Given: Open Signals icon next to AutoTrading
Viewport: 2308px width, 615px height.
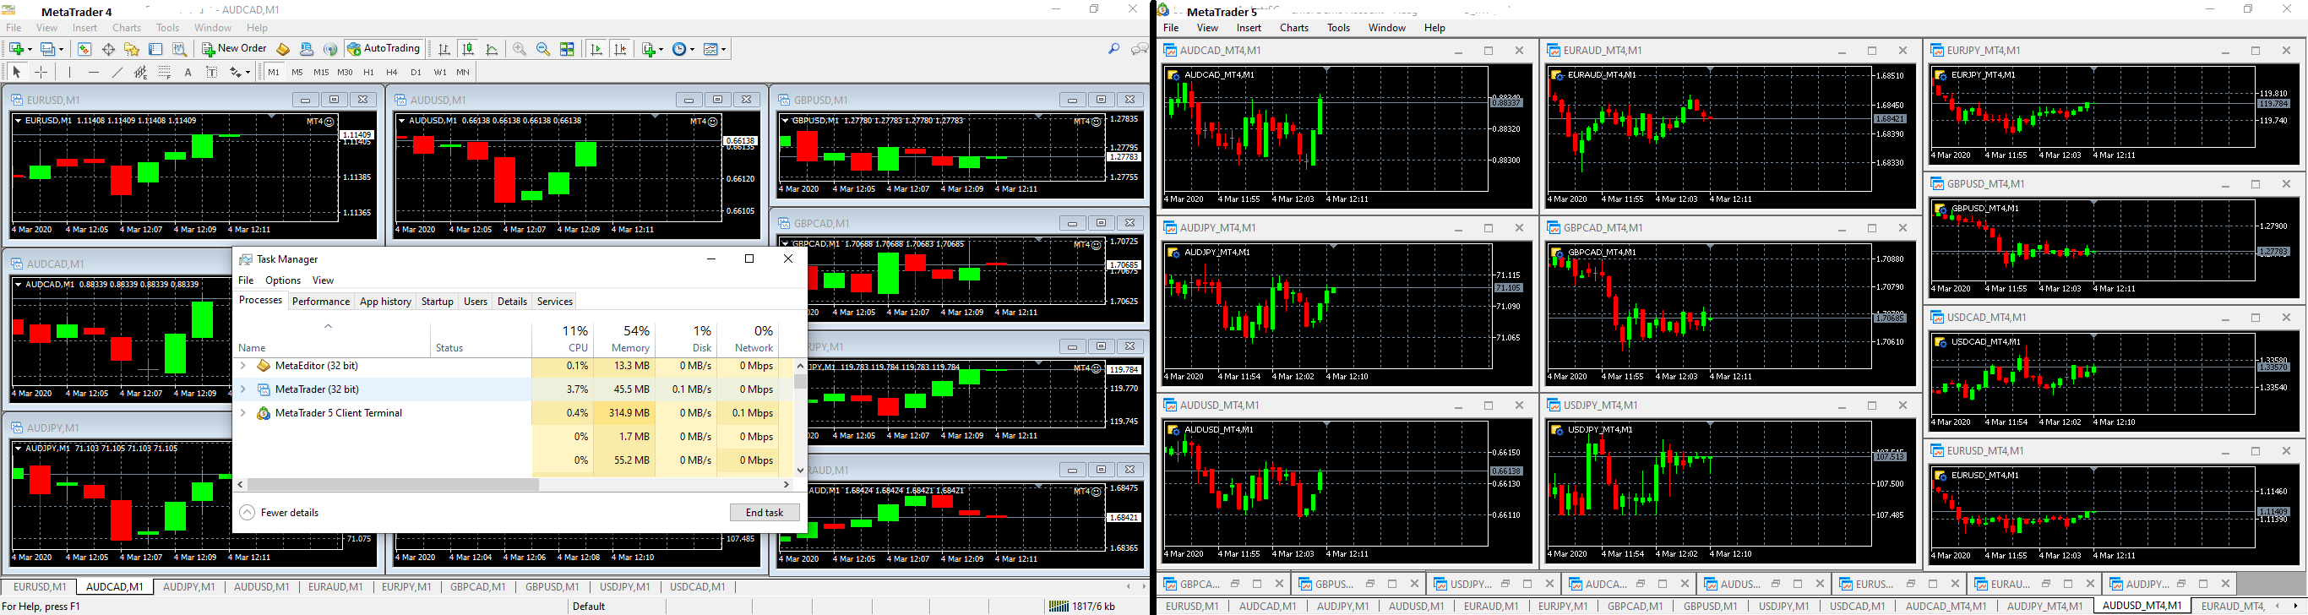Looking at the screenshot, I should (330, 49).
